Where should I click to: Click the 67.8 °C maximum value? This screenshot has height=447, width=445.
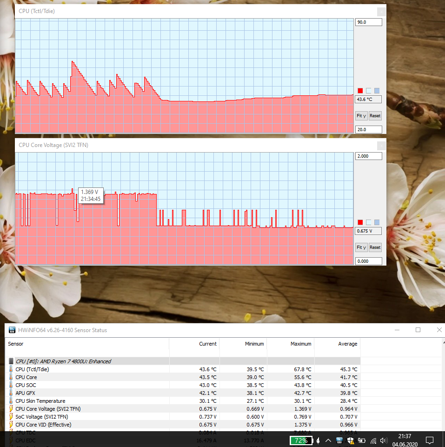[x=302, y=369]
